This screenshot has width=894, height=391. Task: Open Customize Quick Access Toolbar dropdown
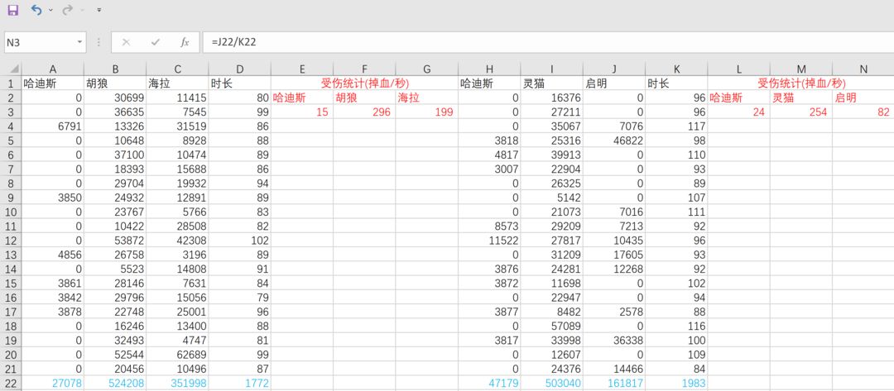click(x=99, y=10)
